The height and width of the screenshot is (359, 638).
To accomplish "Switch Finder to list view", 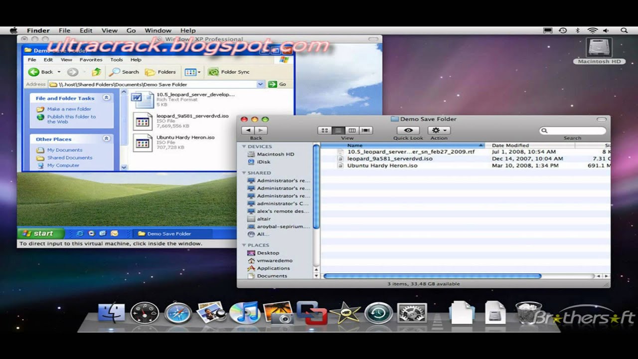I will click(x=338, y=131).
